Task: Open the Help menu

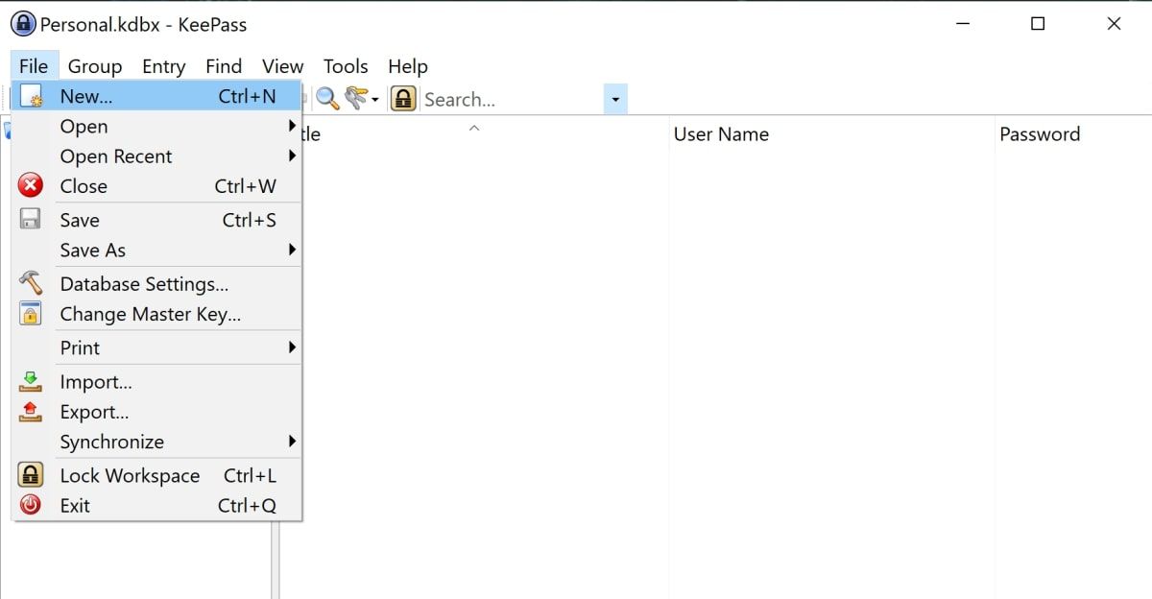Action: [x=407, y=66]
